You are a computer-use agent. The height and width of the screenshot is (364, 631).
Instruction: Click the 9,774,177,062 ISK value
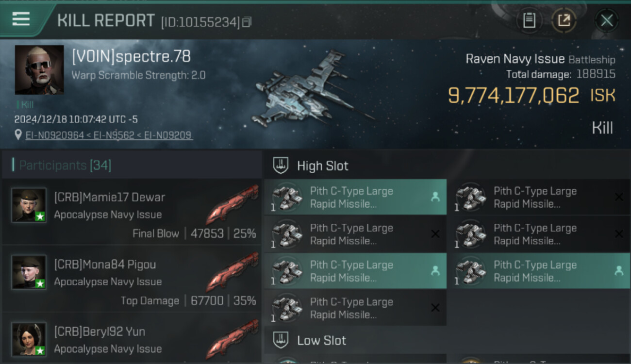531,96
